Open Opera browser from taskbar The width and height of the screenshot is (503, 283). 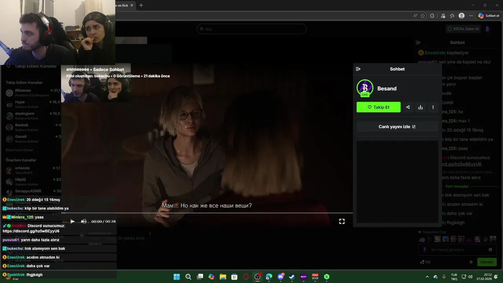tap(246, 277)
